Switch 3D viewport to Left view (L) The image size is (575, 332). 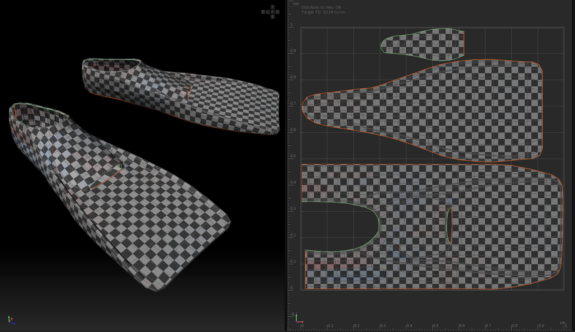tap(268, 12)
